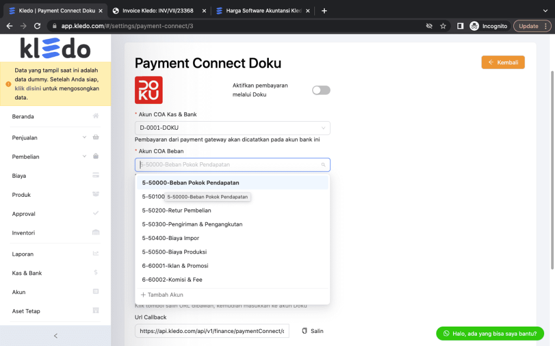Click the orange warning icon in dummy data notice
The width and height of the screenshot is (555, 346).
coord(9,84)
